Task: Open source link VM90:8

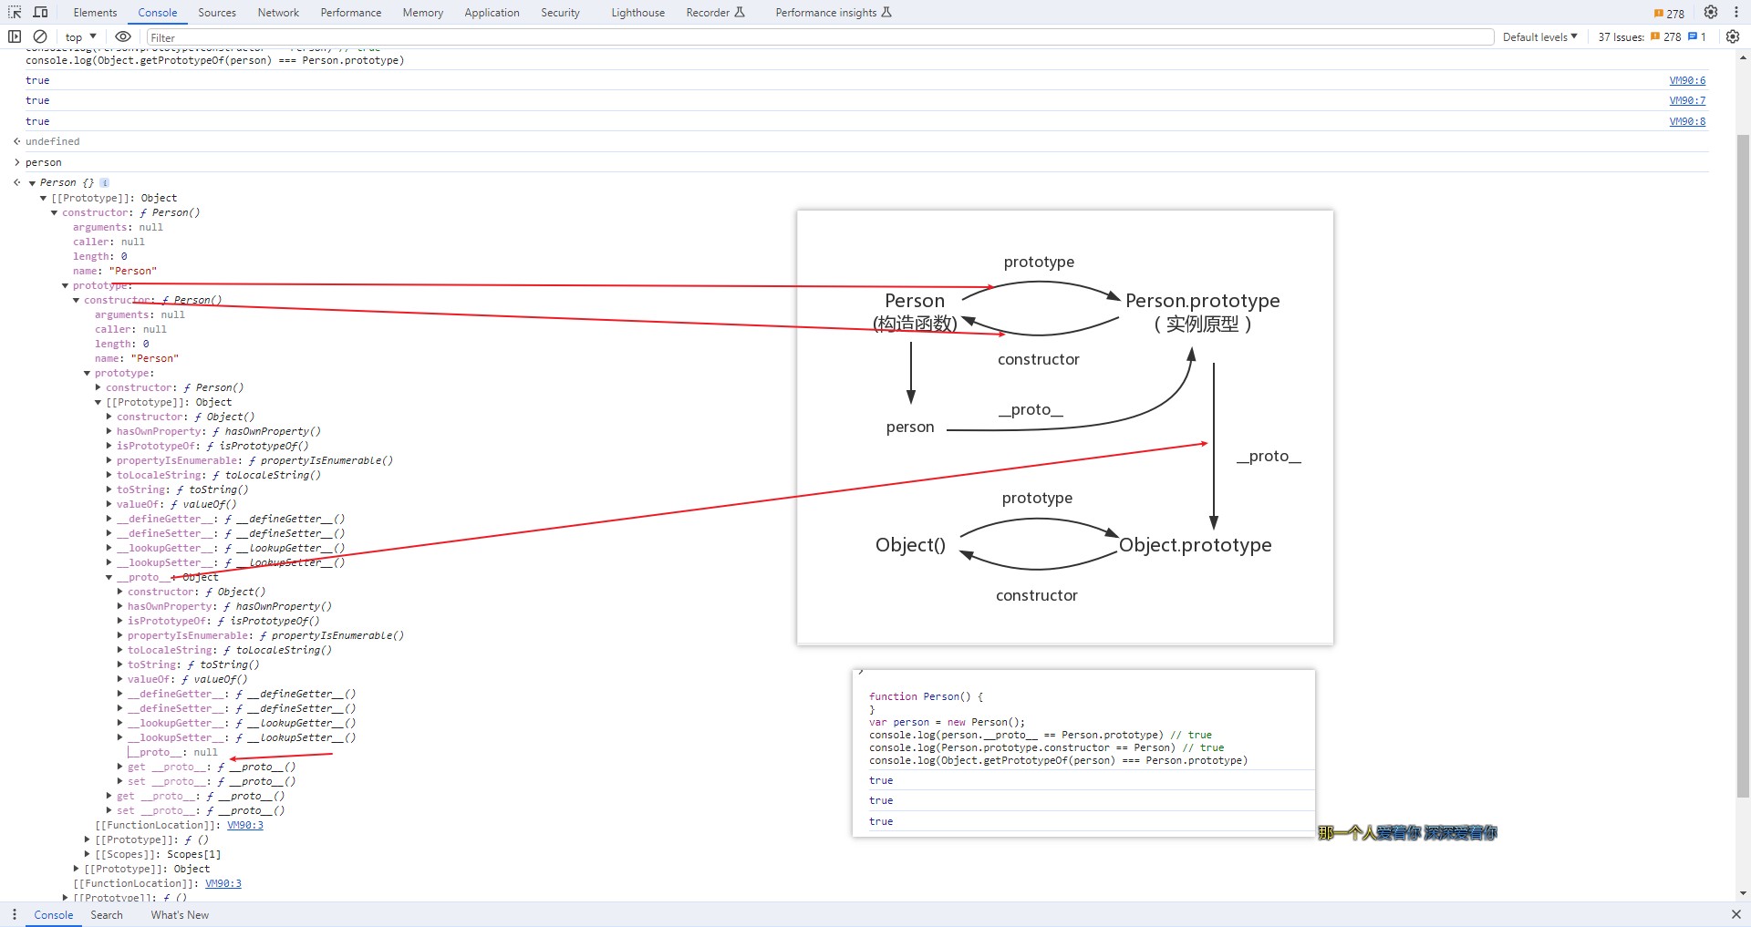Action: (1687, 121)
